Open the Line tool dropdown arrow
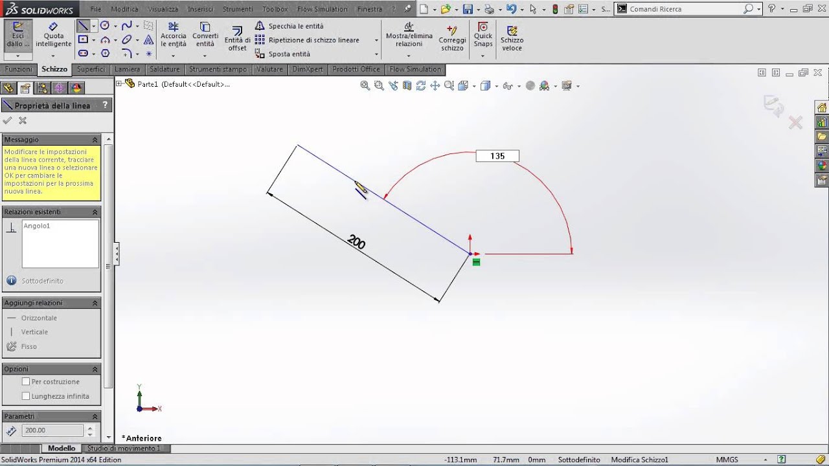The height and width of the screenshot is (466, 829). tap(94, 26)
